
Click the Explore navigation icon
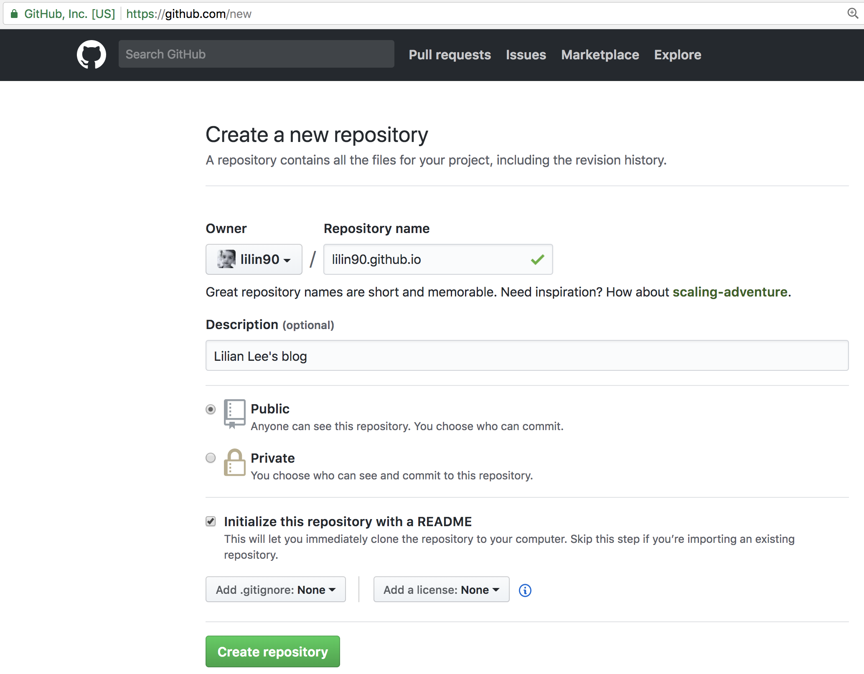click(x=677, y=55)
